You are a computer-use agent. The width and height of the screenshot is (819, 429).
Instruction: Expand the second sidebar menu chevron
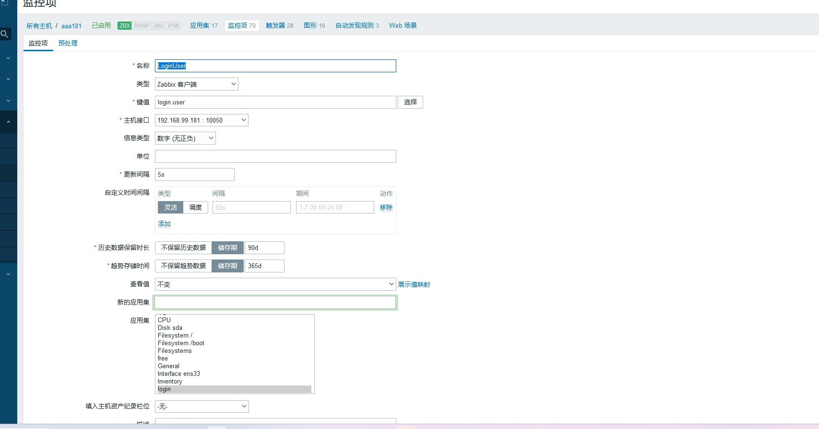tap(8, 79)
